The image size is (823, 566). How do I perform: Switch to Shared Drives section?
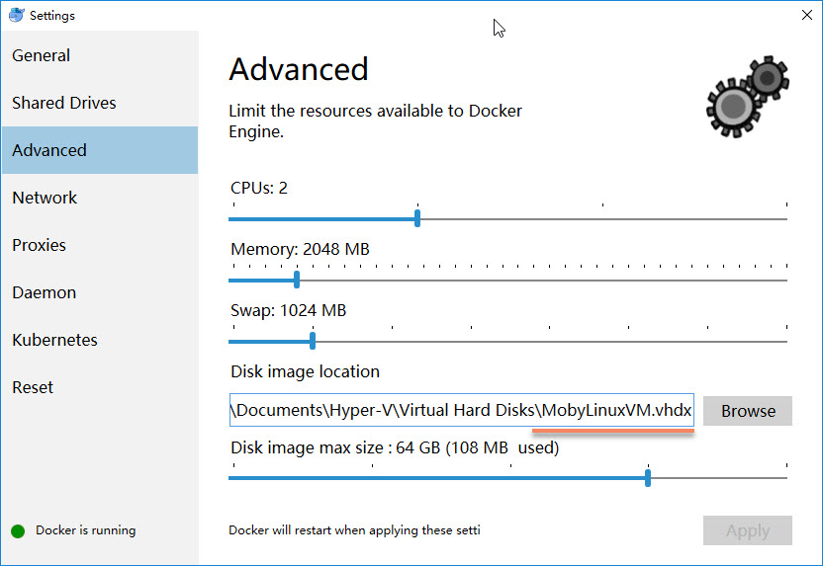click(64, 103)
